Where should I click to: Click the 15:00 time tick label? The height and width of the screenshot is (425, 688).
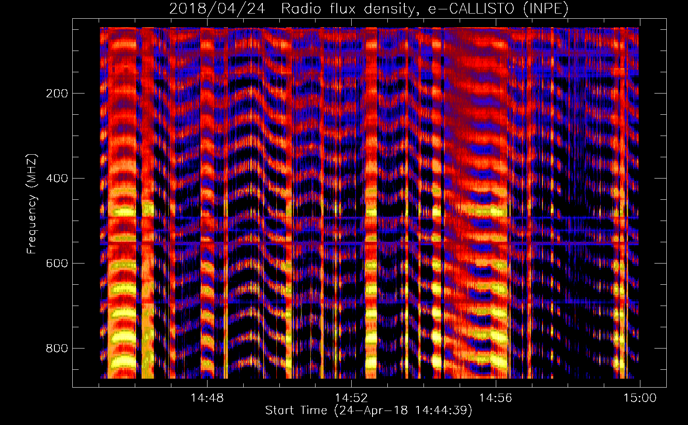[640, 398]
